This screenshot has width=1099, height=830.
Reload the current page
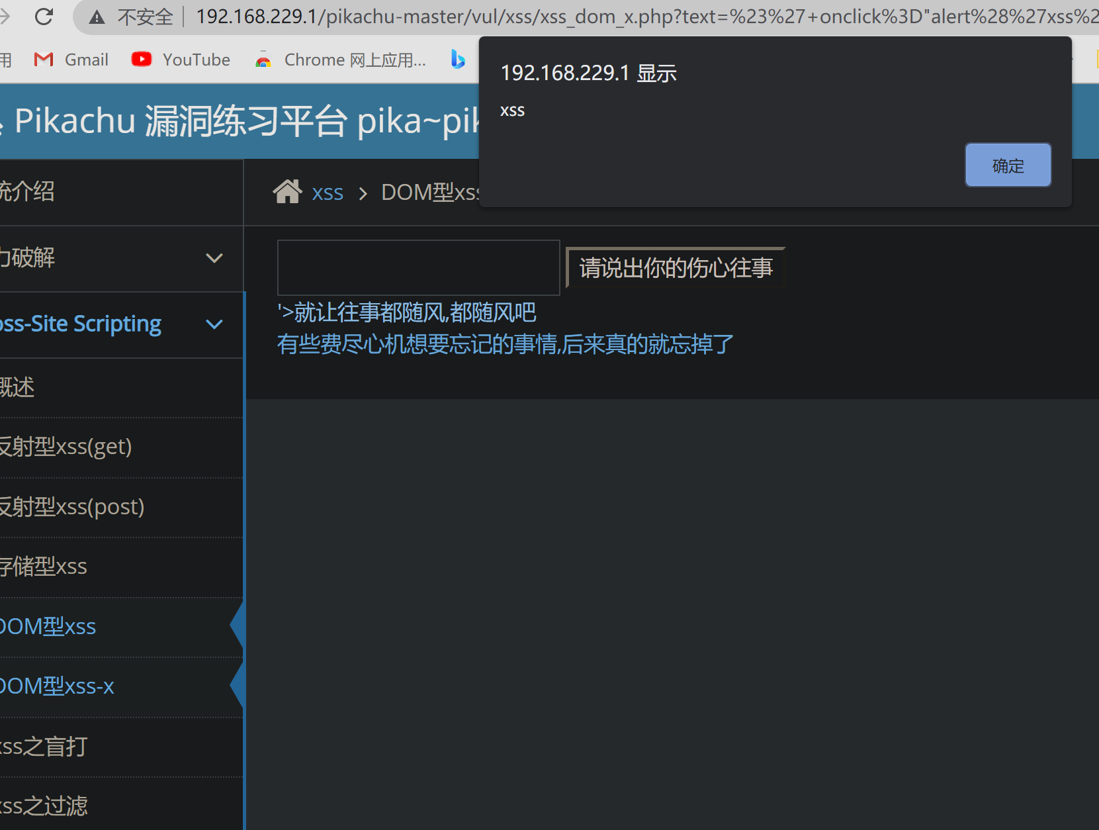click(x=44, y=17)
